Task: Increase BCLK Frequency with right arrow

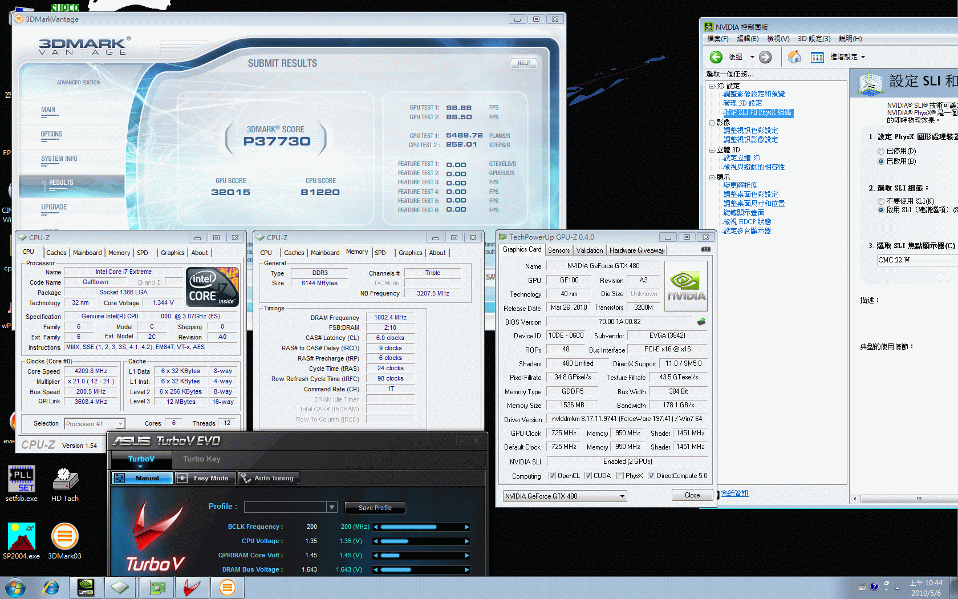Action: 467,527
